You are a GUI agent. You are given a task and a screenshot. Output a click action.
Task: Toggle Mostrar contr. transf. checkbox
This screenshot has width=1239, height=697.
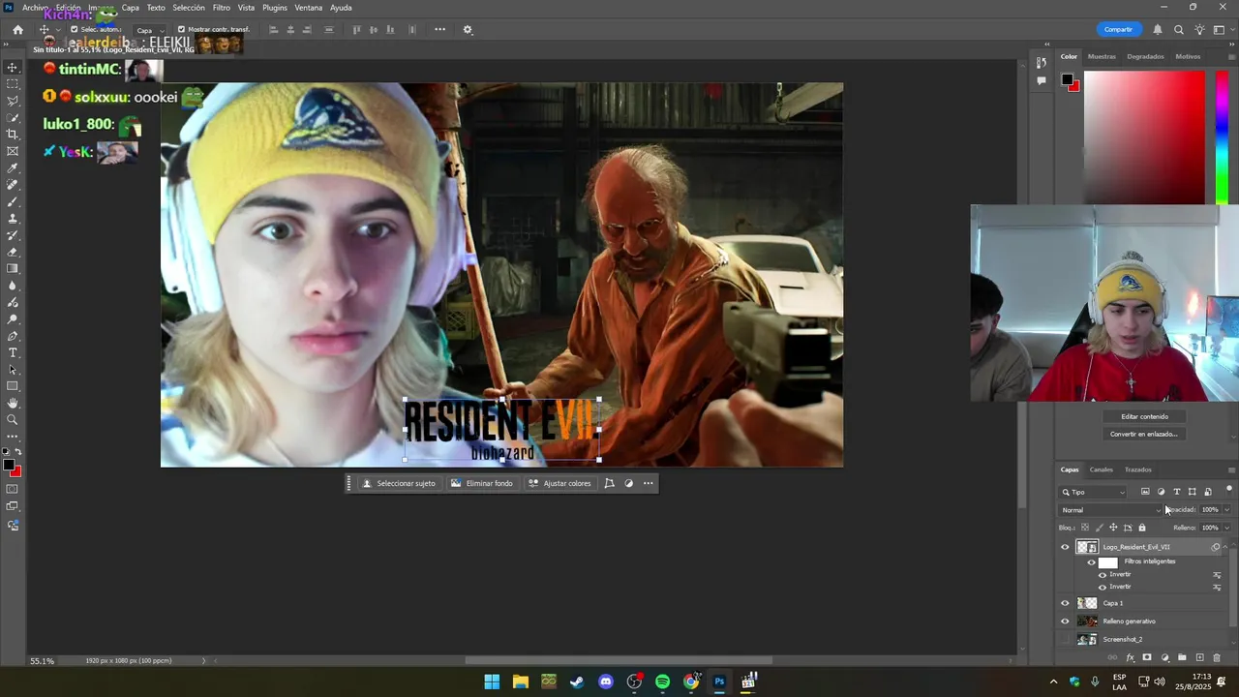[181, 29]
